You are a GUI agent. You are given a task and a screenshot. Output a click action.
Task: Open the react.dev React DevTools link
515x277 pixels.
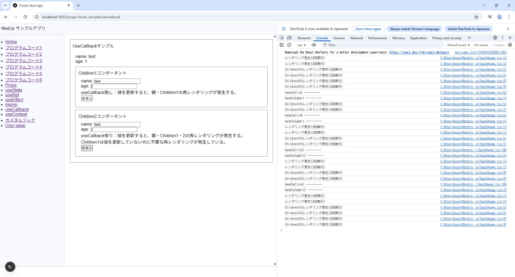[x=419, y=52]
